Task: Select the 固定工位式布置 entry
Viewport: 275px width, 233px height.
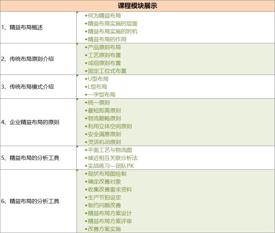Action: coord(107,71)
